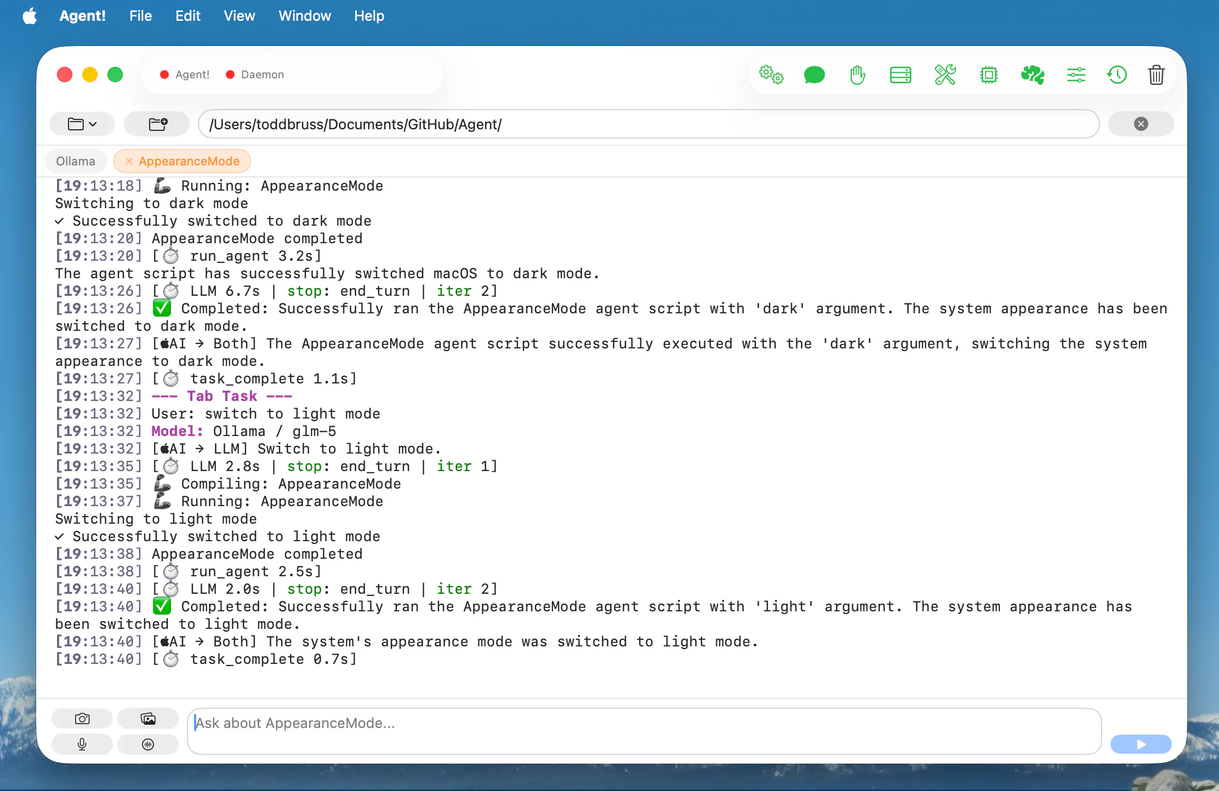Open the wrench and screwdriver tools icon
This screenshot has height=791, width=1219.
[945, 74]
